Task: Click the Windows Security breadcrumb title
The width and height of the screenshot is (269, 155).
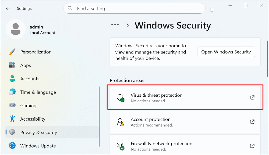Action: point(173,25)
